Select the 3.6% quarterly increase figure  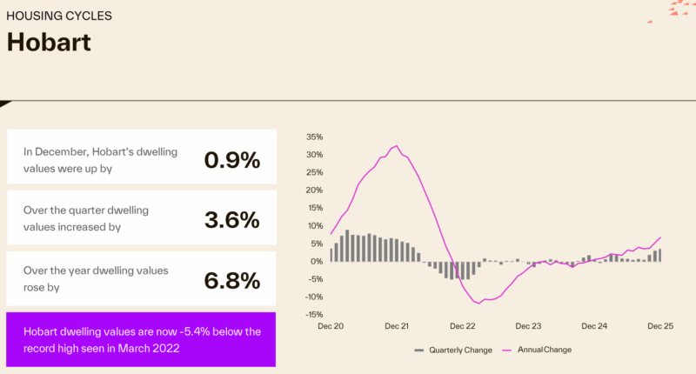[232, 220]
